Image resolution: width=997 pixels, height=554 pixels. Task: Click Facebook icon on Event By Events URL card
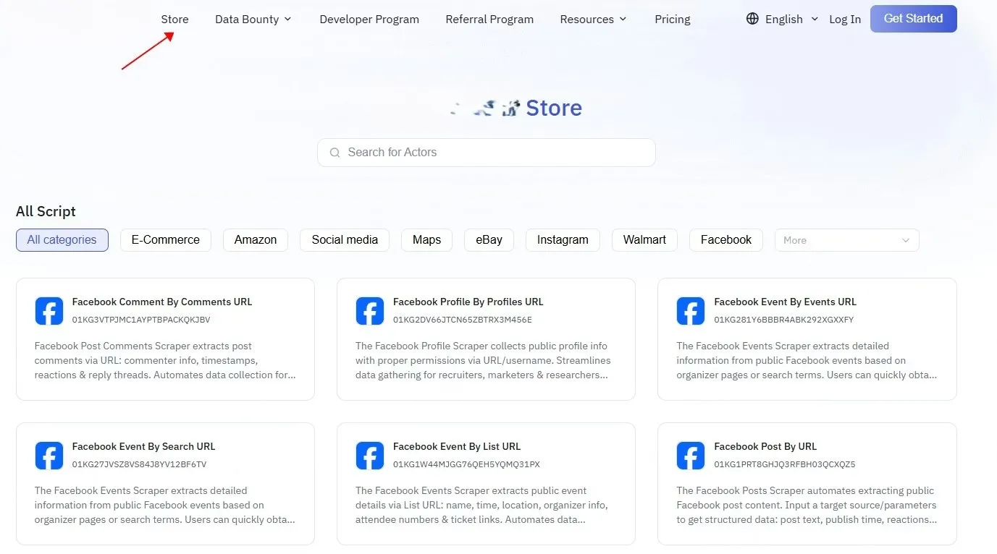click(x=691, y=311)
